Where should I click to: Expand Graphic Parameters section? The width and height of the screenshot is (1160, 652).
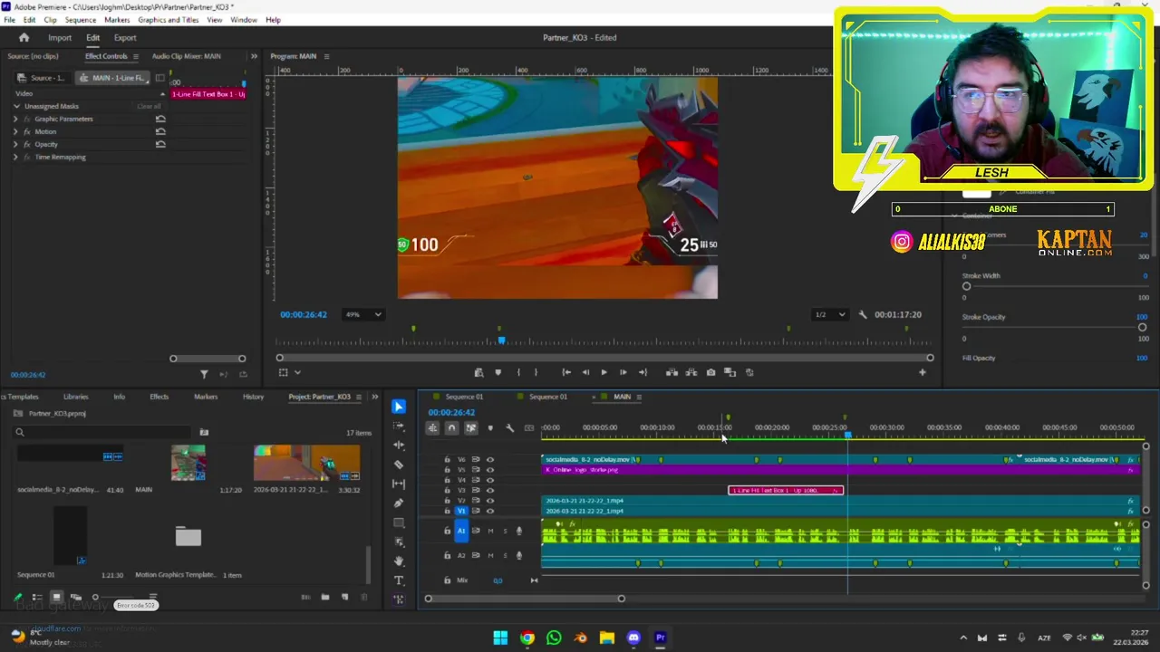coord(15,119)
